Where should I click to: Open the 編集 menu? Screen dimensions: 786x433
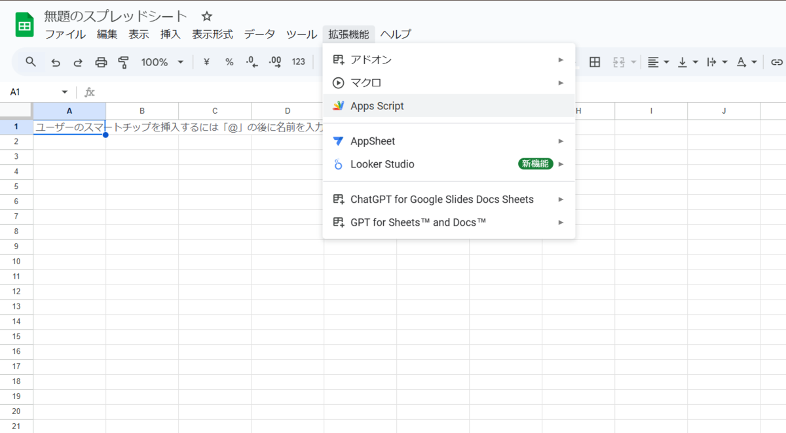[107, 35]
